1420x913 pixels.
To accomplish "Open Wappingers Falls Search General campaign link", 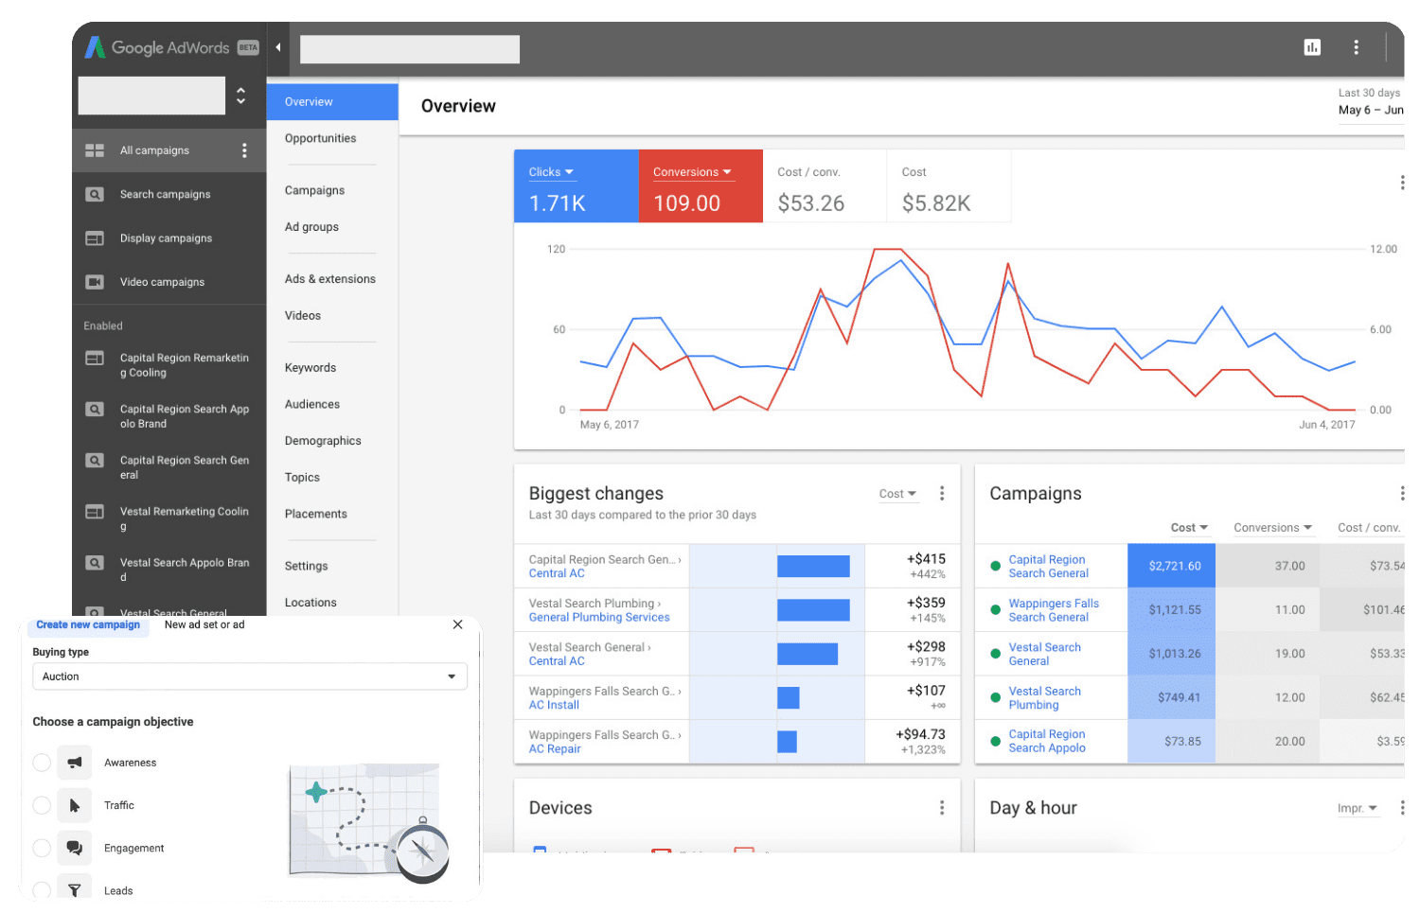I will [x=1053, y=610].
